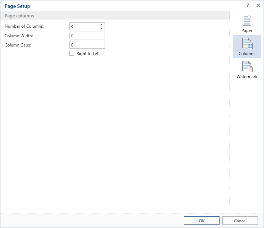Click the 'Number of Columns:' label

(x=24, y=26)
